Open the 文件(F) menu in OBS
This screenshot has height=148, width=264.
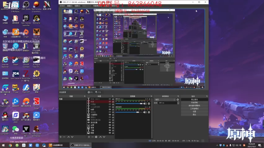[x=62, y=6]
